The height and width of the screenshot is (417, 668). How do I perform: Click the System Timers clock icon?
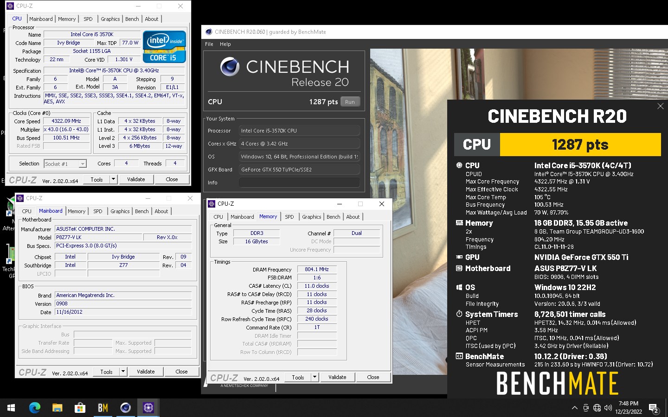[x=459, y=314]
